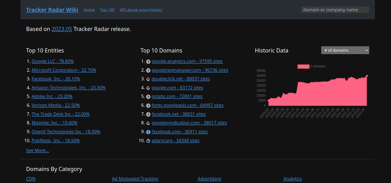The height and width of the screenshot is (183, 391).
Task: Click the google-analytics.com favicon icon
Action: 148,61
